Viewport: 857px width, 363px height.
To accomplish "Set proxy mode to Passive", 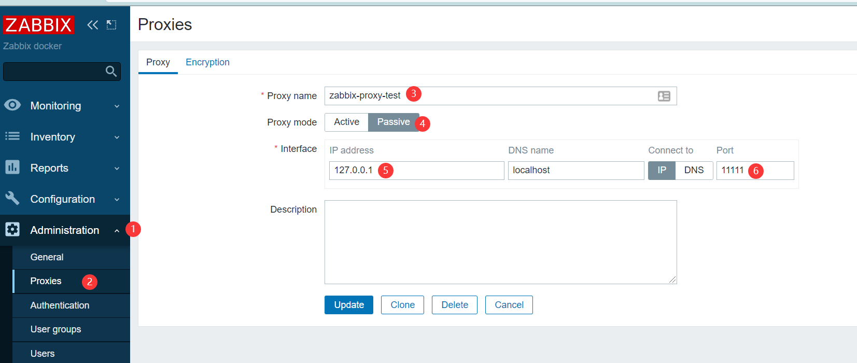I will point(393,122).
